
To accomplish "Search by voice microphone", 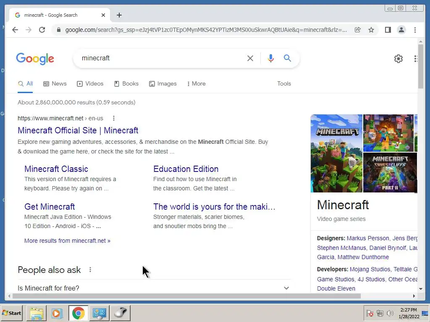I will pos(271,58).
